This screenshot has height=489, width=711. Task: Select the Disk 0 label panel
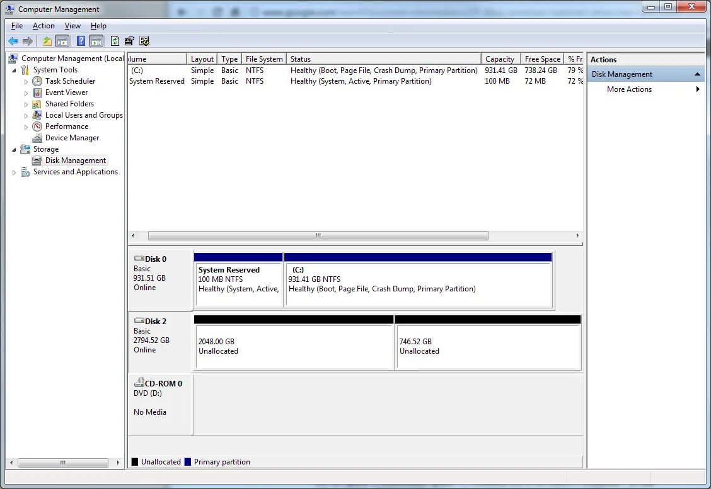161,280
